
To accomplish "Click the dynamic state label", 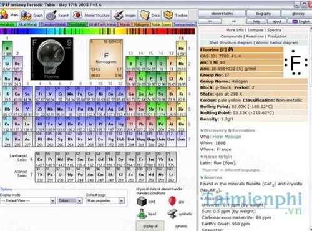I will [x=181, y=226].
